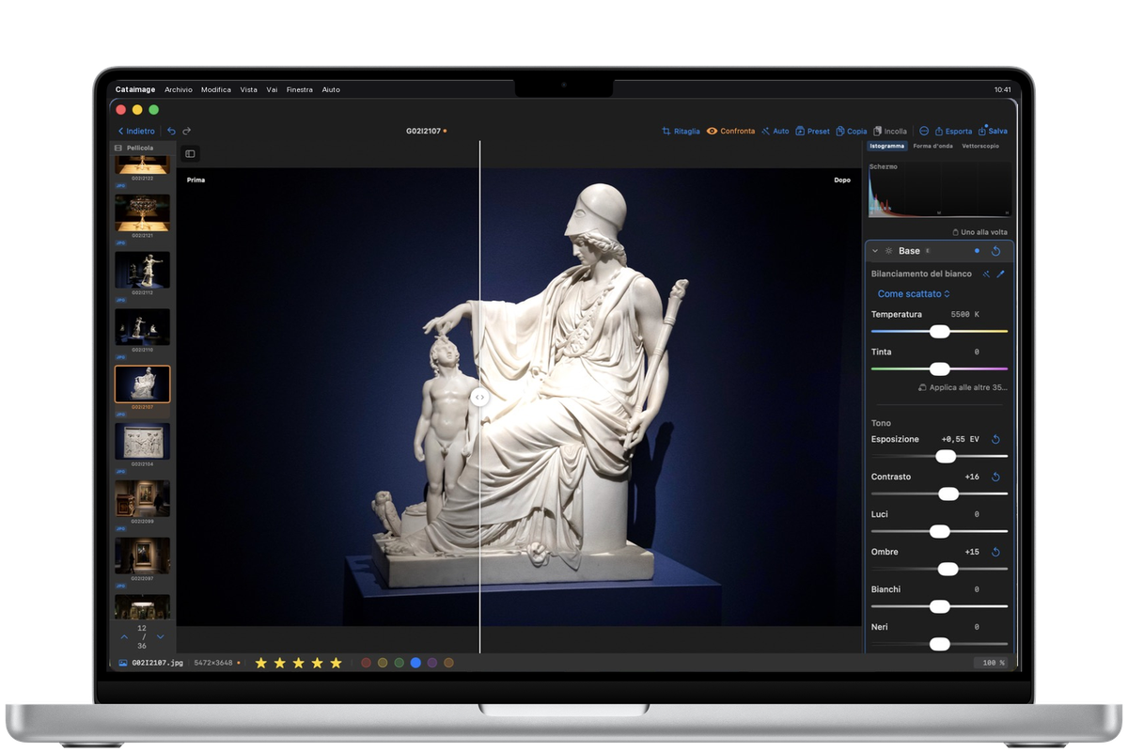Select thumbnail G02I2110 in filmstrip

pyautogui.click(x=142, y=327)
